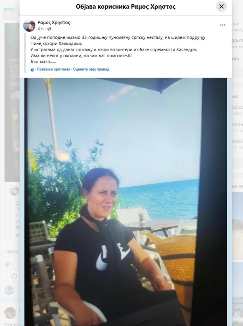
Task: Open the photo of the woman by the sea
Action: (126, 202)
